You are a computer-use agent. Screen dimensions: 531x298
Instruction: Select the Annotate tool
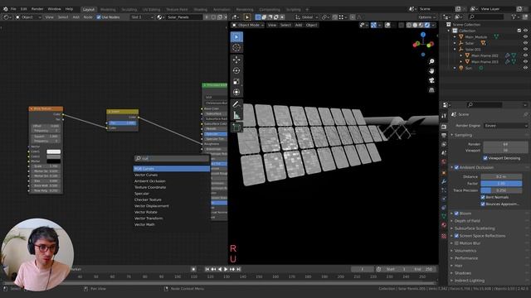(x=236, y=104)
